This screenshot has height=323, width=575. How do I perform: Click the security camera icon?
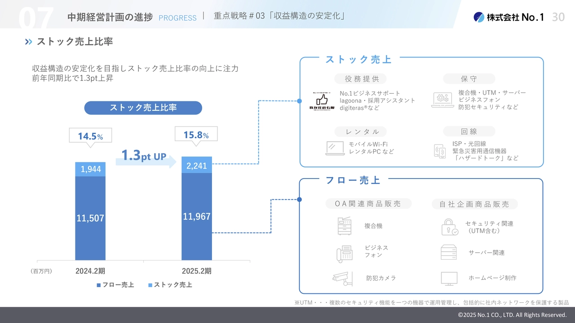pos(343,278)
